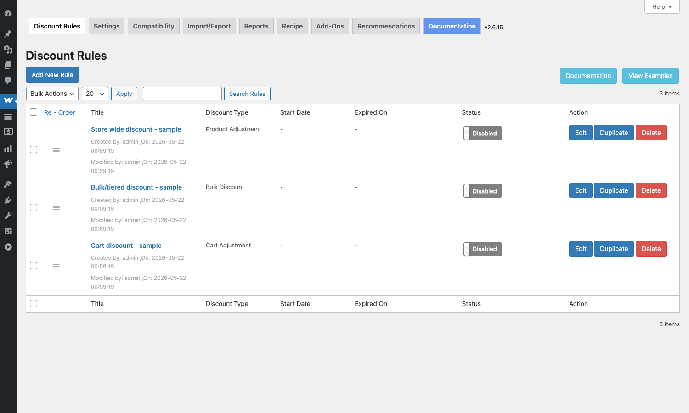
Task: Click the Re - Order header link
Action: point(60,112)
